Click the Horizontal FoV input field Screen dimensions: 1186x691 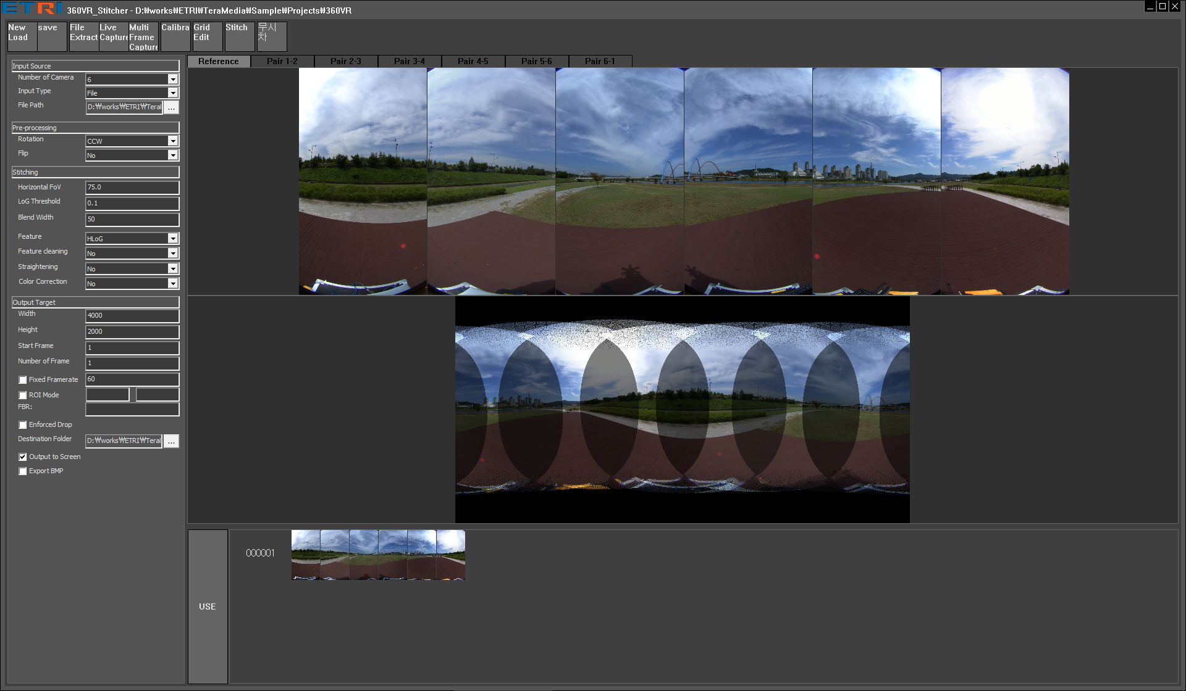point(132,188)
